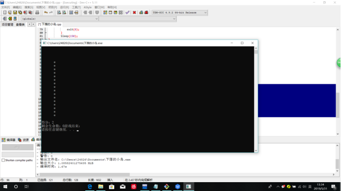The width and height of the screenshot is (341, 191).
Task: Click the Go to function icon
Action: click(x=71, y=13)
